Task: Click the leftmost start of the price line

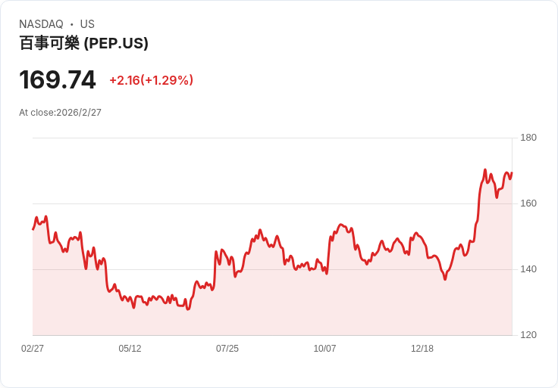Action: (33, 228)
